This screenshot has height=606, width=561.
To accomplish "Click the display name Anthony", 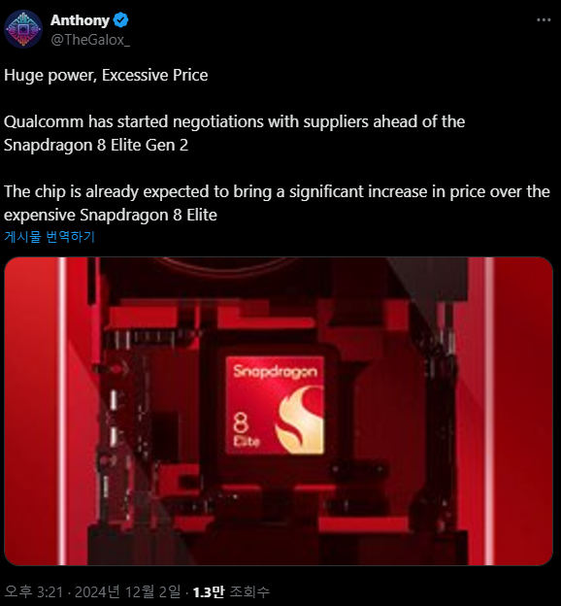I will tap(80, 20).
